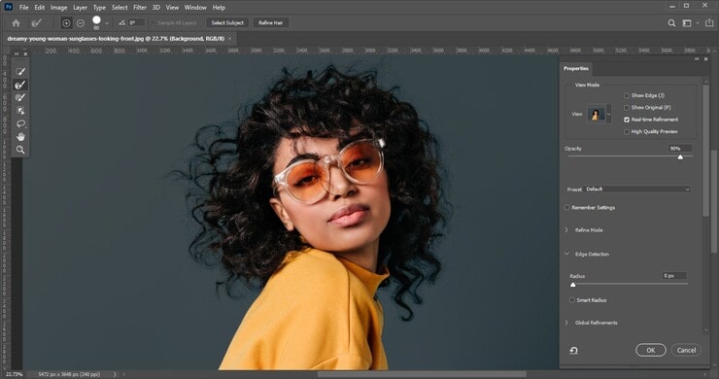
Task: Select the Zoom tool in toolbox
Action: 20,150
